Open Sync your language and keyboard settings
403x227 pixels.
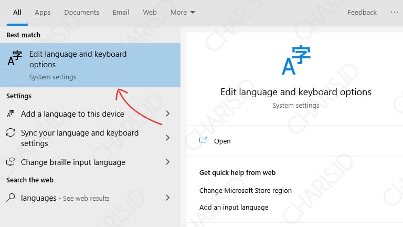coord(90,138)
